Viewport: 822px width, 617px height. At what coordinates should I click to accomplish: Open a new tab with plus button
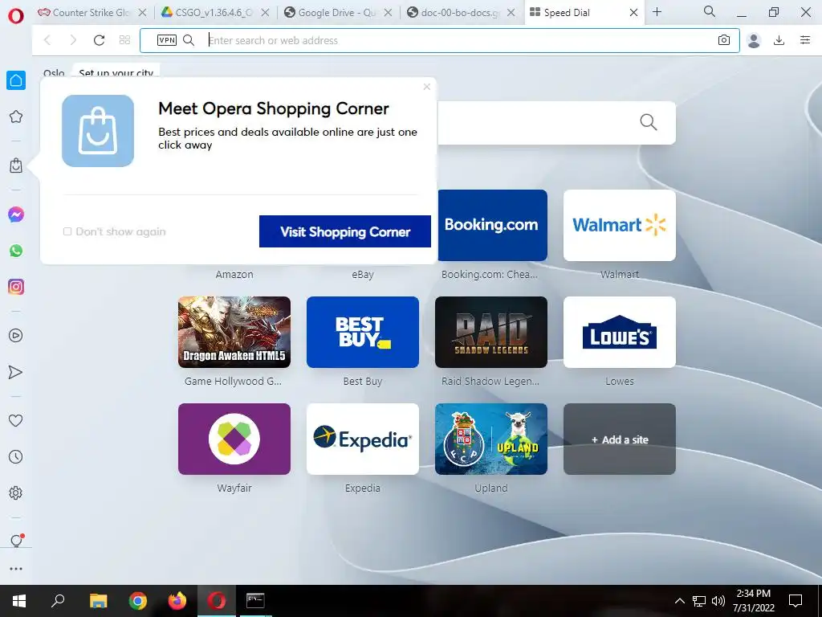click(x=657, y=12)
